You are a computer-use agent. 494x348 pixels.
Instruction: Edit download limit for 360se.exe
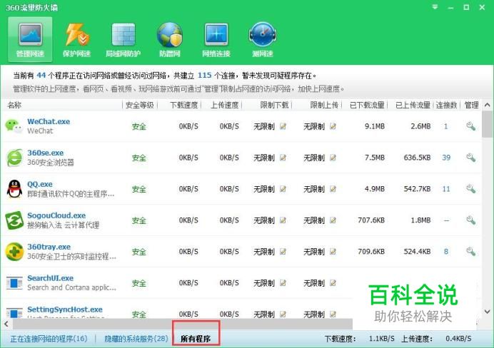click(283, 158)
